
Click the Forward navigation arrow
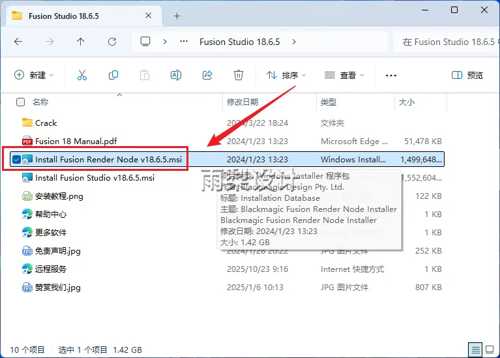pos(50,42)
